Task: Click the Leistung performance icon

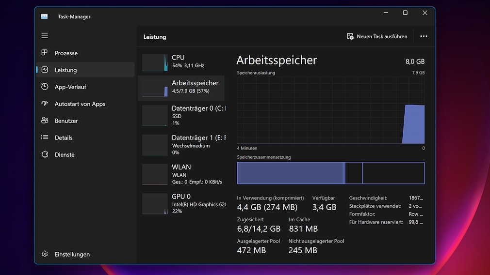Action: (x=45, y=70)
